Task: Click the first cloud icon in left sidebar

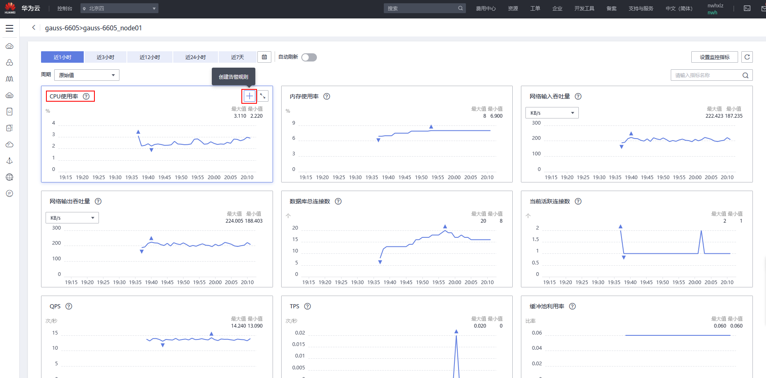Action: point(9,46)
